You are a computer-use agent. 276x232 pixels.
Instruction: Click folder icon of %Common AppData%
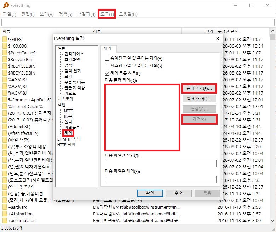5,100
